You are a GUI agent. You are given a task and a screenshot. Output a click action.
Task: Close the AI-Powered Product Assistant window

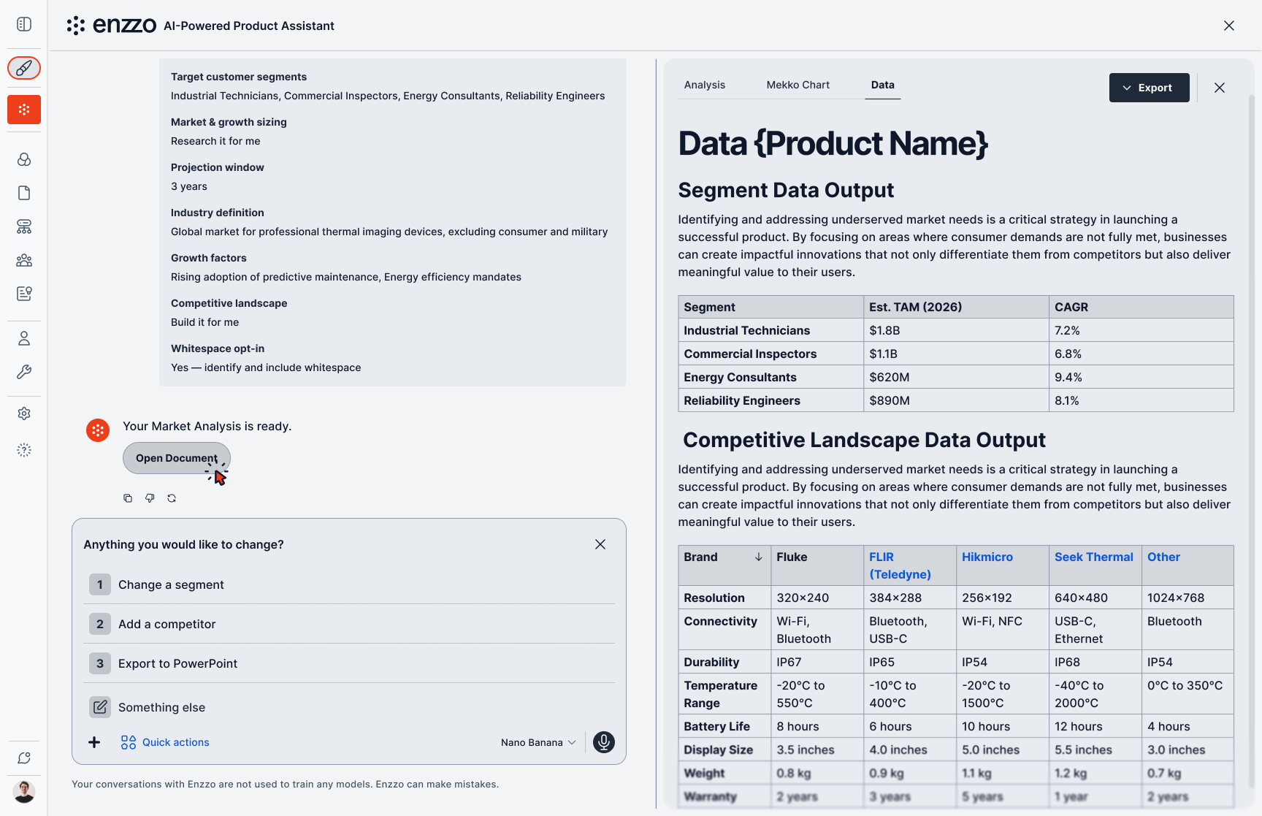coord(1229,26)
